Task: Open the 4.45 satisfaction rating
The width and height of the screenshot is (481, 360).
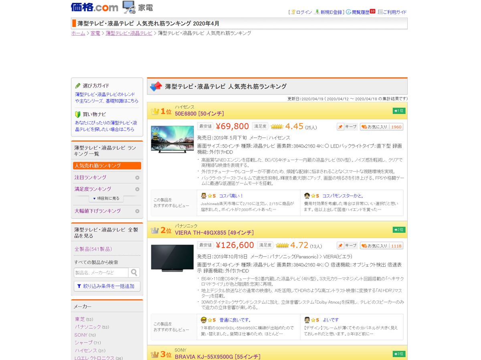Action: tap(294, 126)
